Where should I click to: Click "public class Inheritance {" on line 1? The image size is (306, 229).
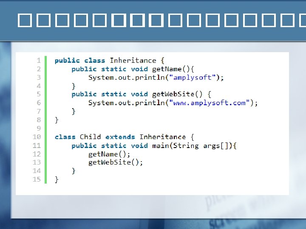[x=110, y=61]
